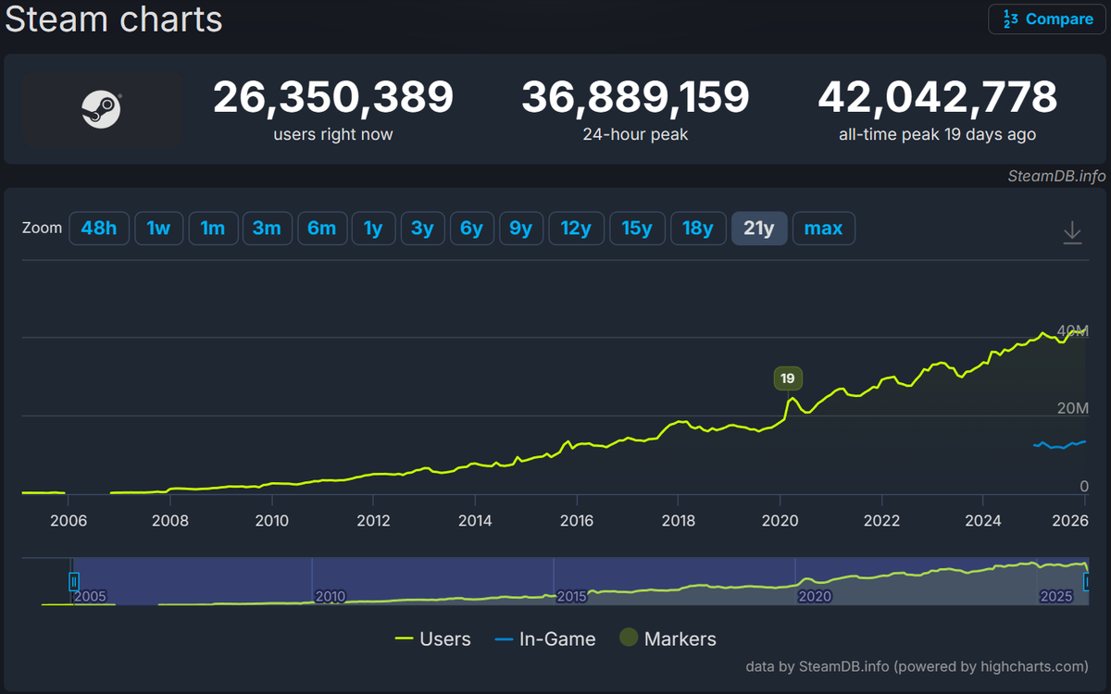The width and height of the screenshot is (1111, 694).
Task: Toggle Markers visibility in legend
Action: [668, 638]
